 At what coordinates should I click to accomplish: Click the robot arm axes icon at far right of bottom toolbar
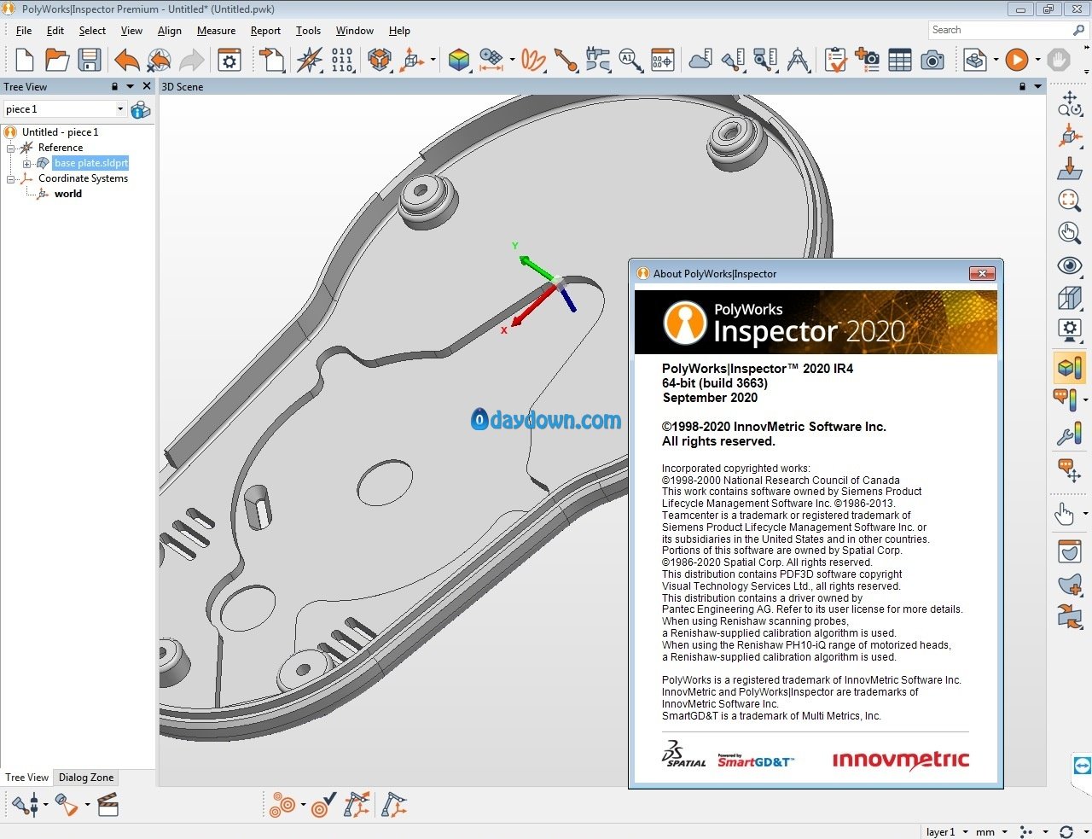394,805
